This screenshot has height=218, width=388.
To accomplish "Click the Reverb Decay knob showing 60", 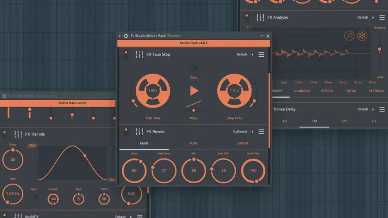I will [134, 171].
